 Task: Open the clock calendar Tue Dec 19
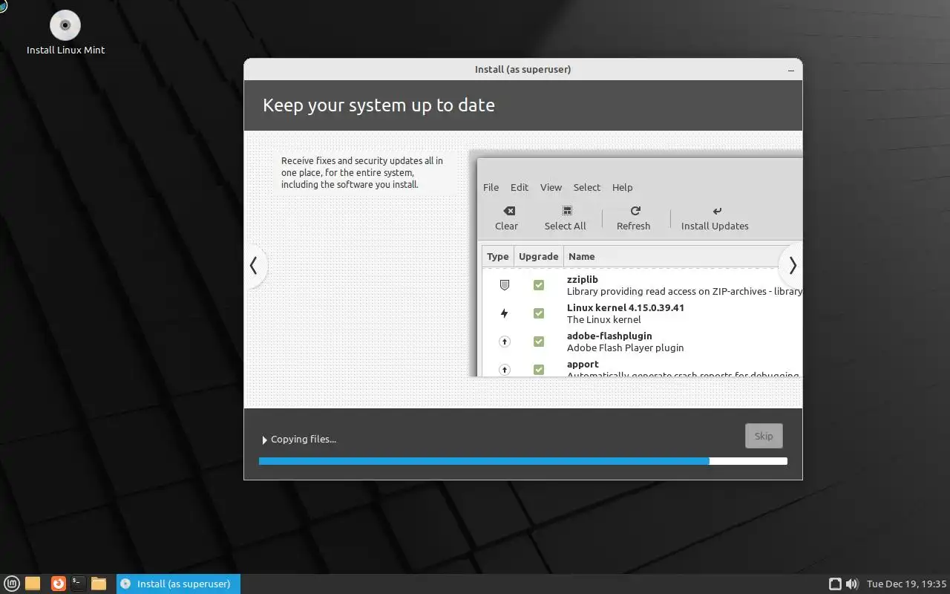point(907,584)
